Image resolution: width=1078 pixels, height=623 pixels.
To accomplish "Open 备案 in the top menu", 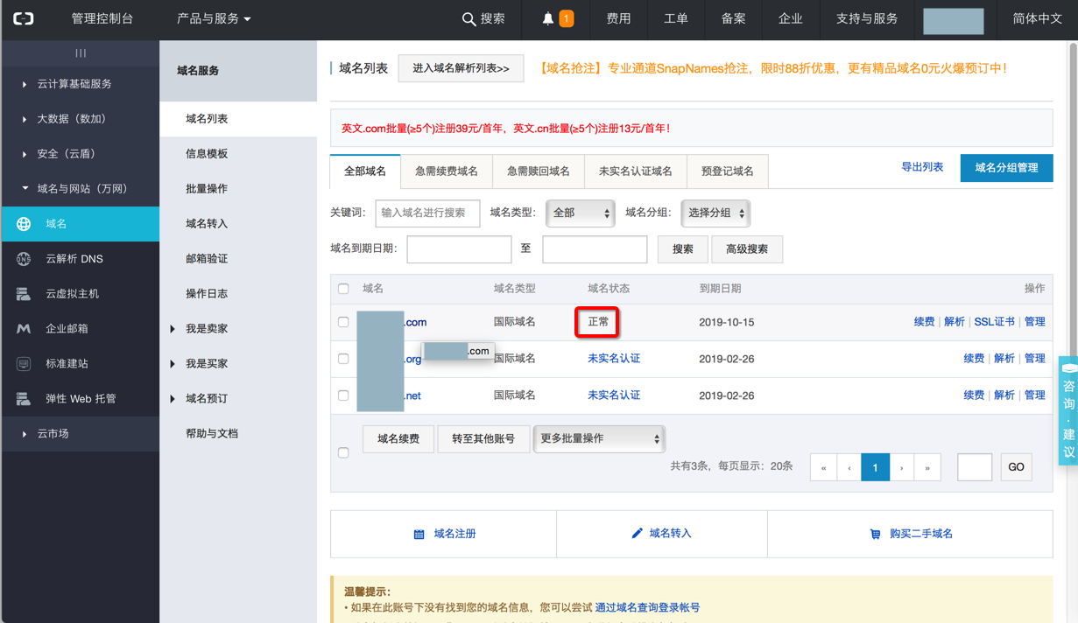I will 733,19.
